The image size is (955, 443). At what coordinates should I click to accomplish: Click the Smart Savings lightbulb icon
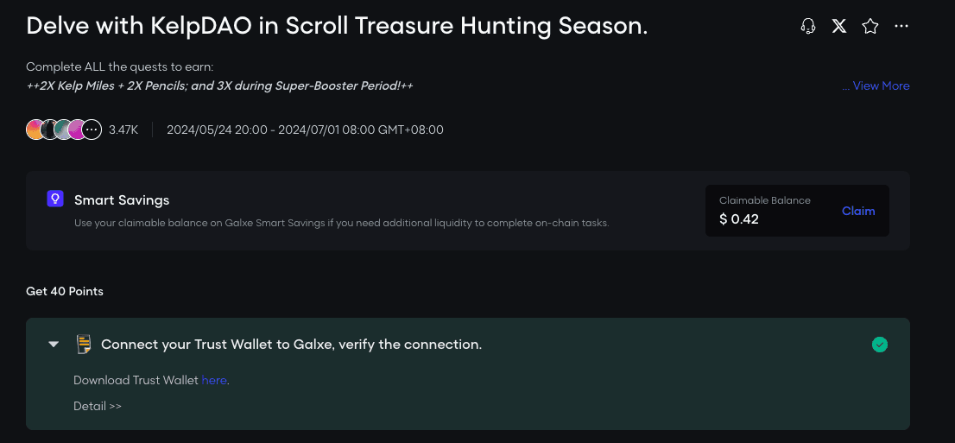click(55, 199)
